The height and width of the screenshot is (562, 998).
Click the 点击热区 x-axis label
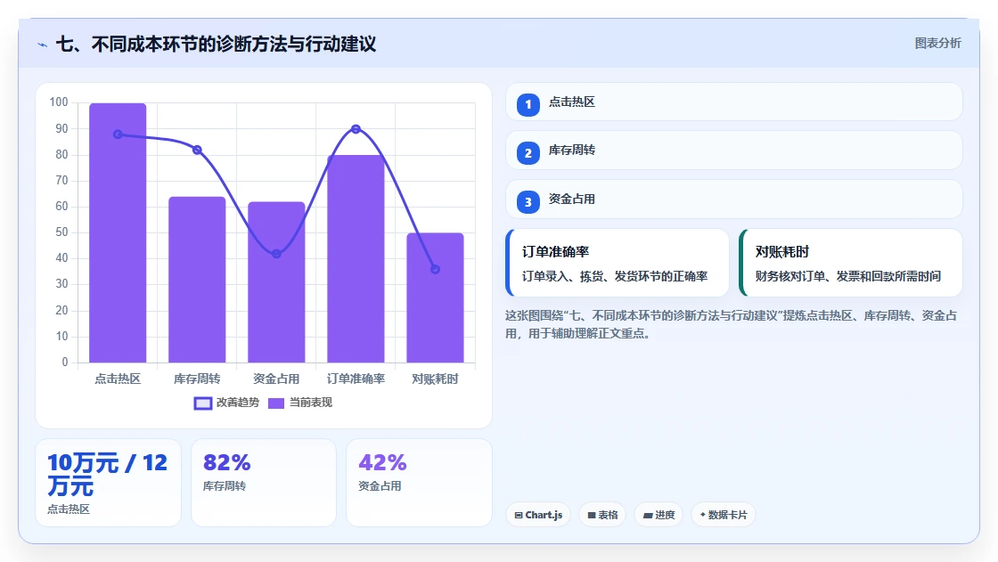pos(118,379)
